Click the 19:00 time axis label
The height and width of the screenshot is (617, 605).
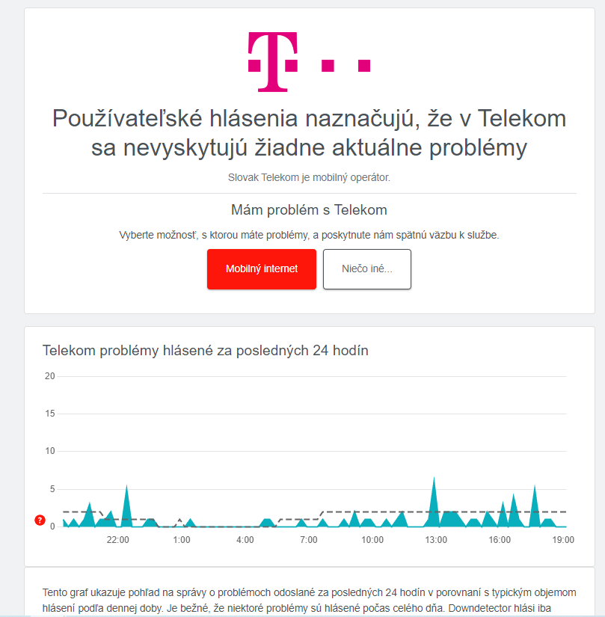(x=563, y=540)
